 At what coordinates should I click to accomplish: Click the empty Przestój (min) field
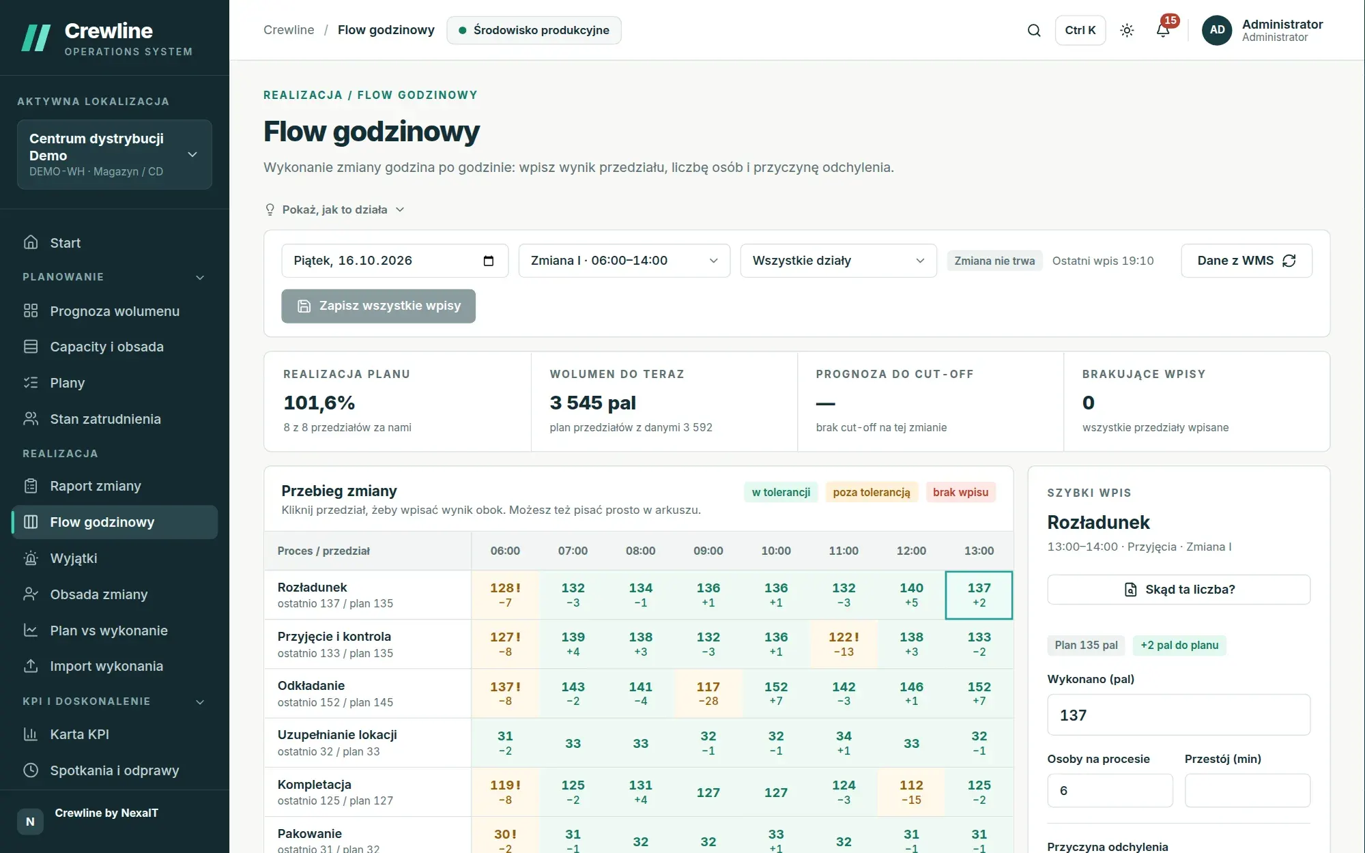pyautogui.click(x=1247, y=790)
